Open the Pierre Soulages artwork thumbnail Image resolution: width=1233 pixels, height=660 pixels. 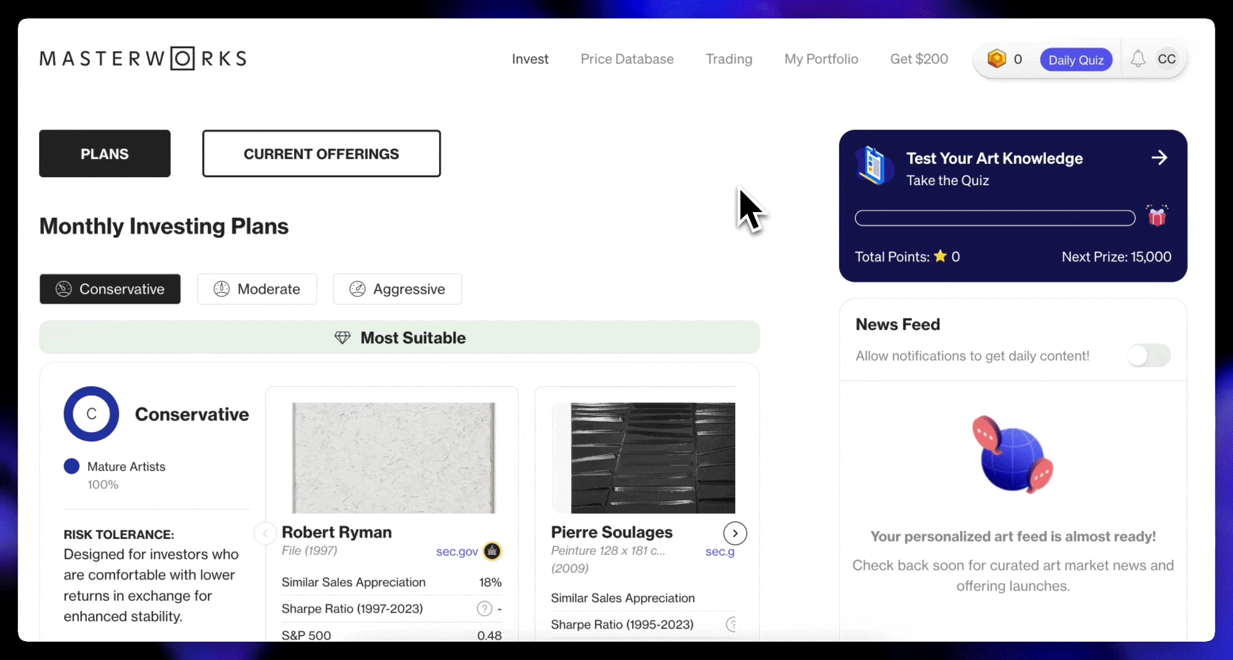pyautogui.click(x=653, y=458)
